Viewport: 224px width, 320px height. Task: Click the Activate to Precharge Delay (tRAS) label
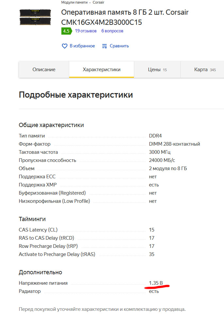click(x=57, y=254)
